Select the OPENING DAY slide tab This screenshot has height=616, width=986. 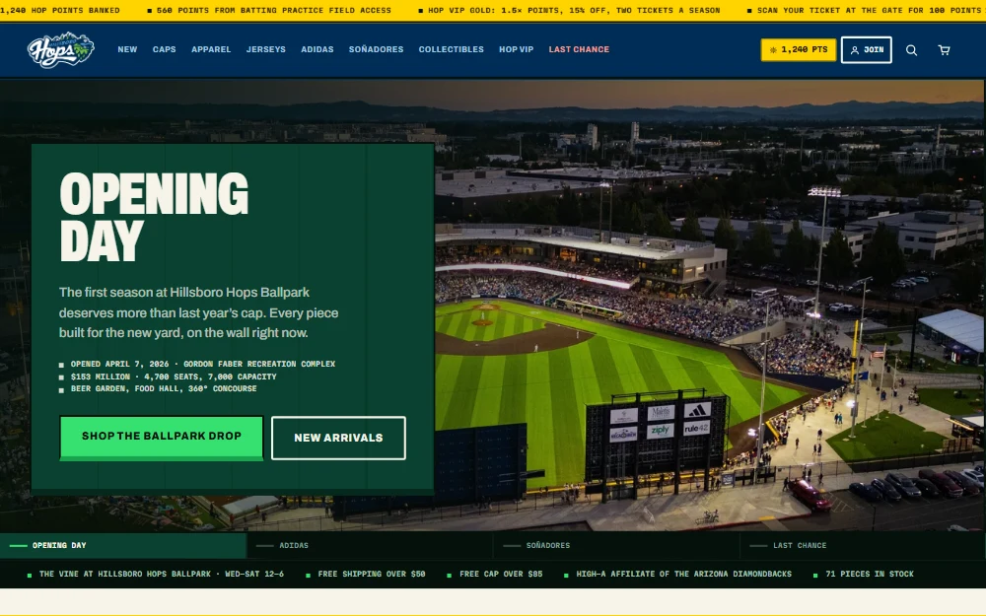click(123, 546)
